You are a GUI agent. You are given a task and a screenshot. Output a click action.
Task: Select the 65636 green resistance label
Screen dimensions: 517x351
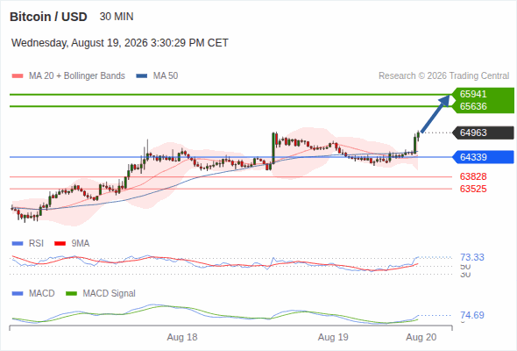[473, 106]
